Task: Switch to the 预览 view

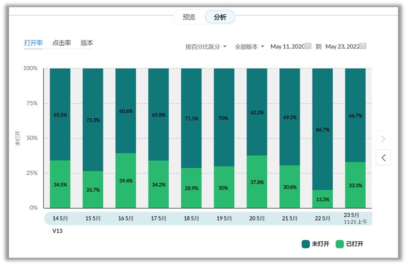Action: [189, 17]
